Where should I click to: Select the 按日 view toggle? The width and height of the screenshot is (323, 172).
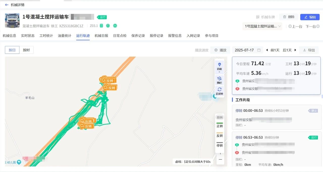click(12, 50)
